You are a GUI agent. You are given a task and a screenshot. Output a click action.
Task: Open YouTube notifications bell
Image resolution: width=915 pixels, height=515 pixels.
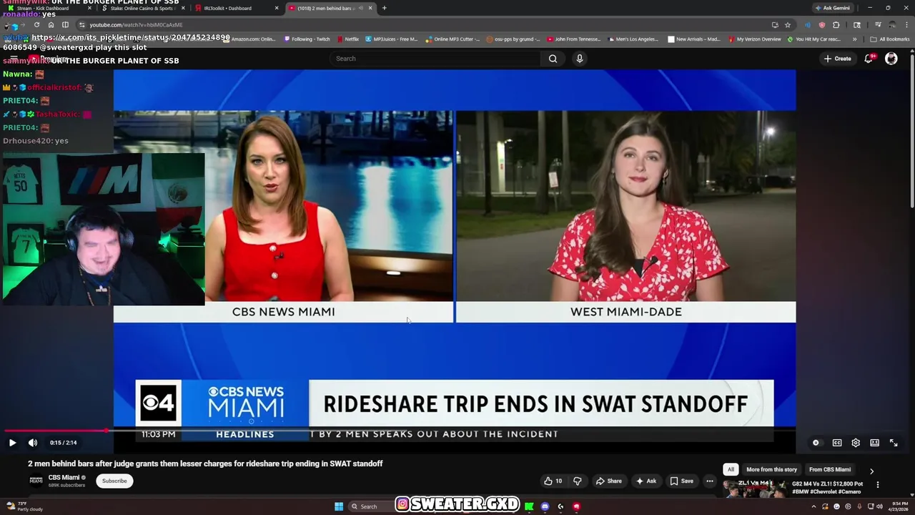[x=869, y=59]
